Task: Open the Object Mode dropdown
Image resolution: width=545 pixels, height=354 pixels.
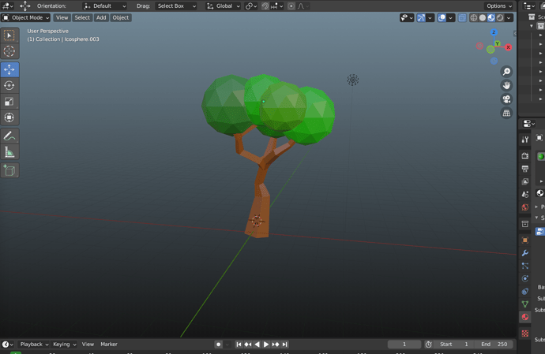Action: tap(26, 17)
